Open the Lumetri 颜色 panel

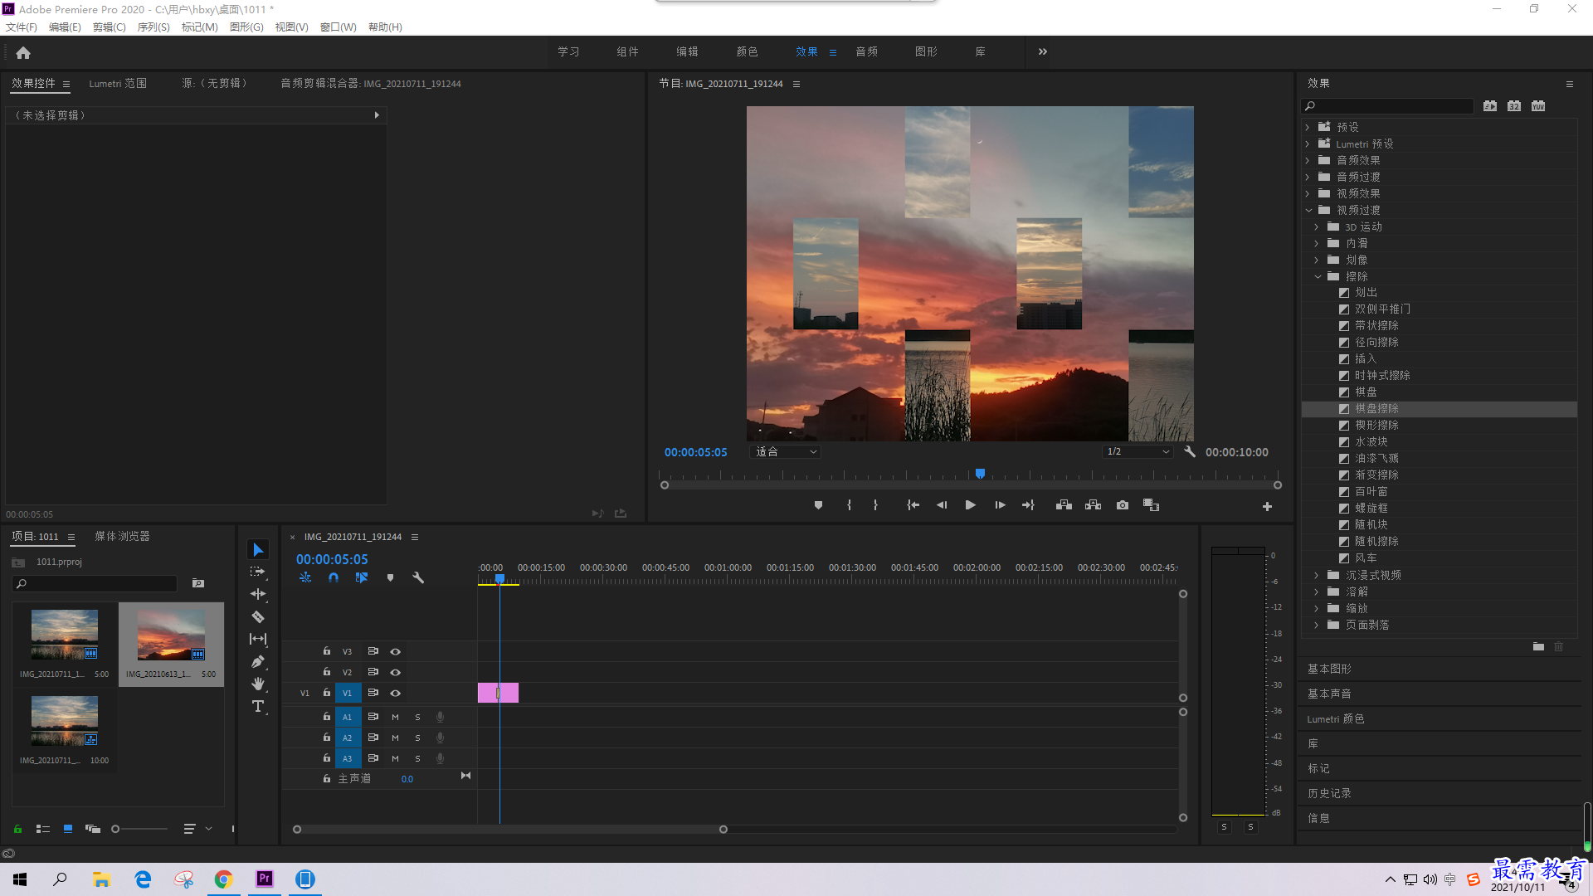(x=1336, y=718)
